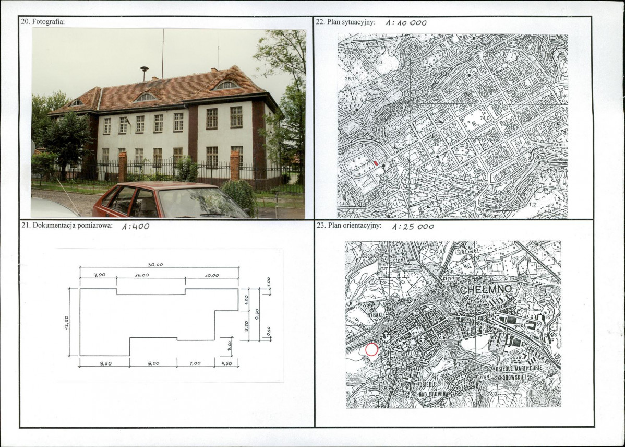Viewport: 625px width, 447px height.
Task: Open the 1:10 000 situational map image
Action: point(452,126)
